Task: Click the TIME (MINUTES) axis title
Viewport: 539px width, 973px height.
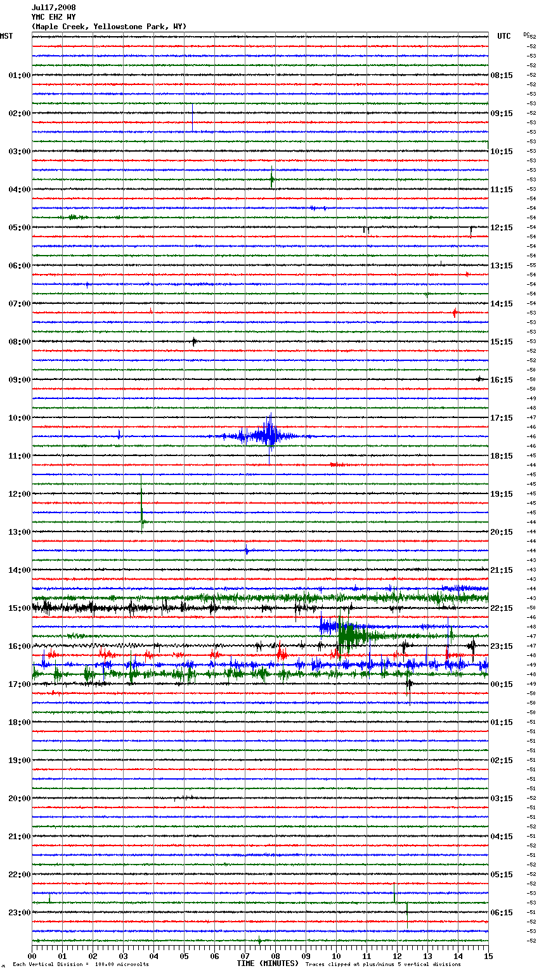Action: (268, 963)
